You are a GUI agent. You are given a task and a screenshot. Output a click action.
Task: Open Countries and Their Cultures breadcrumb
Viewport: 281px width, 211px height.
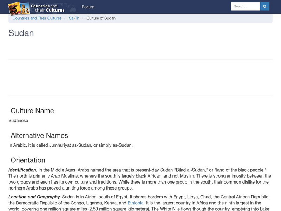(x=37, y=18)
